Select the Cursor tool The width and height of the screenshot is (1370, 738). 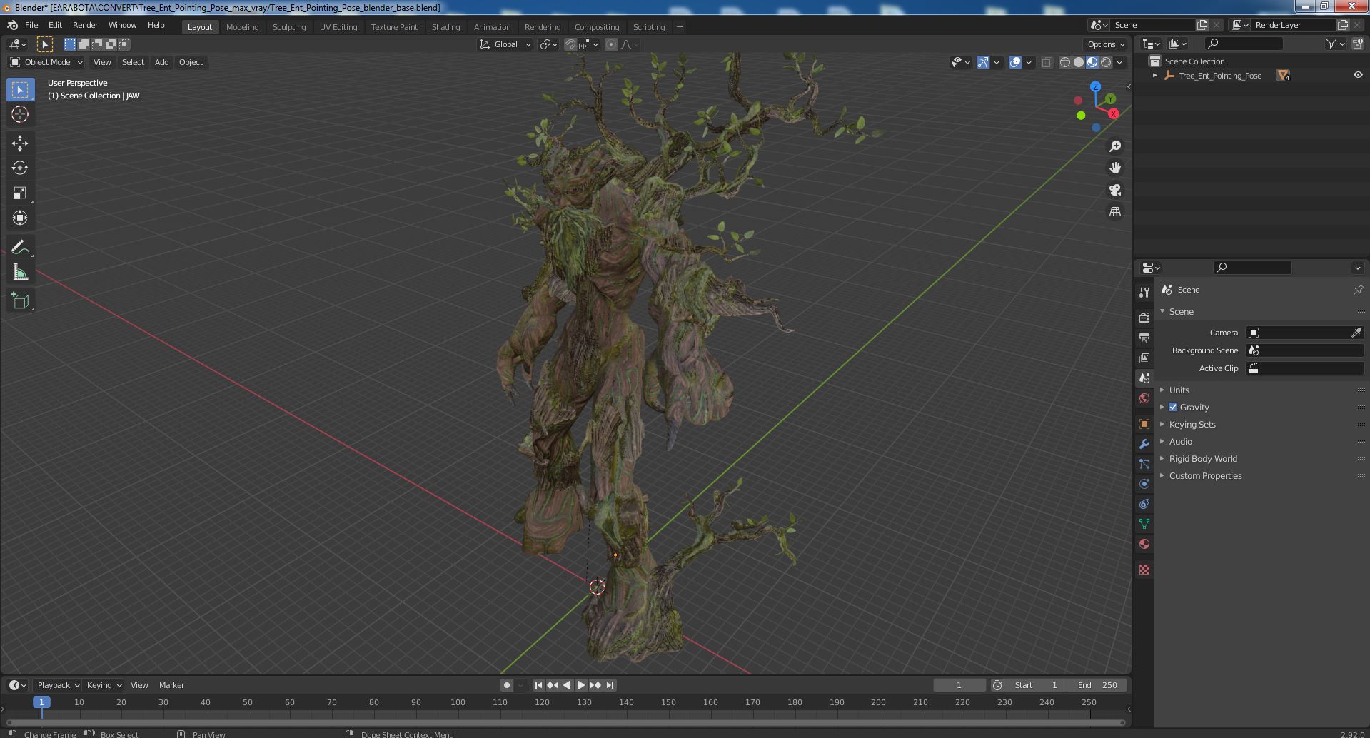click(20, 115)
